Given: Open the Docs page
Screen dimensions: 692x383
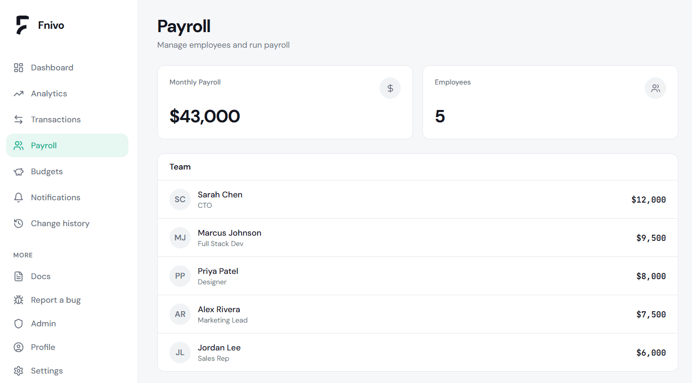Looking at the screenshot, I should (x=40, y=276).
